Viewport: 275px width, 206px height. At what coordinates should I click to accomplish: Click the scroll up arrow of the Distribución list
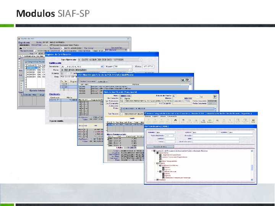[190, 84]
